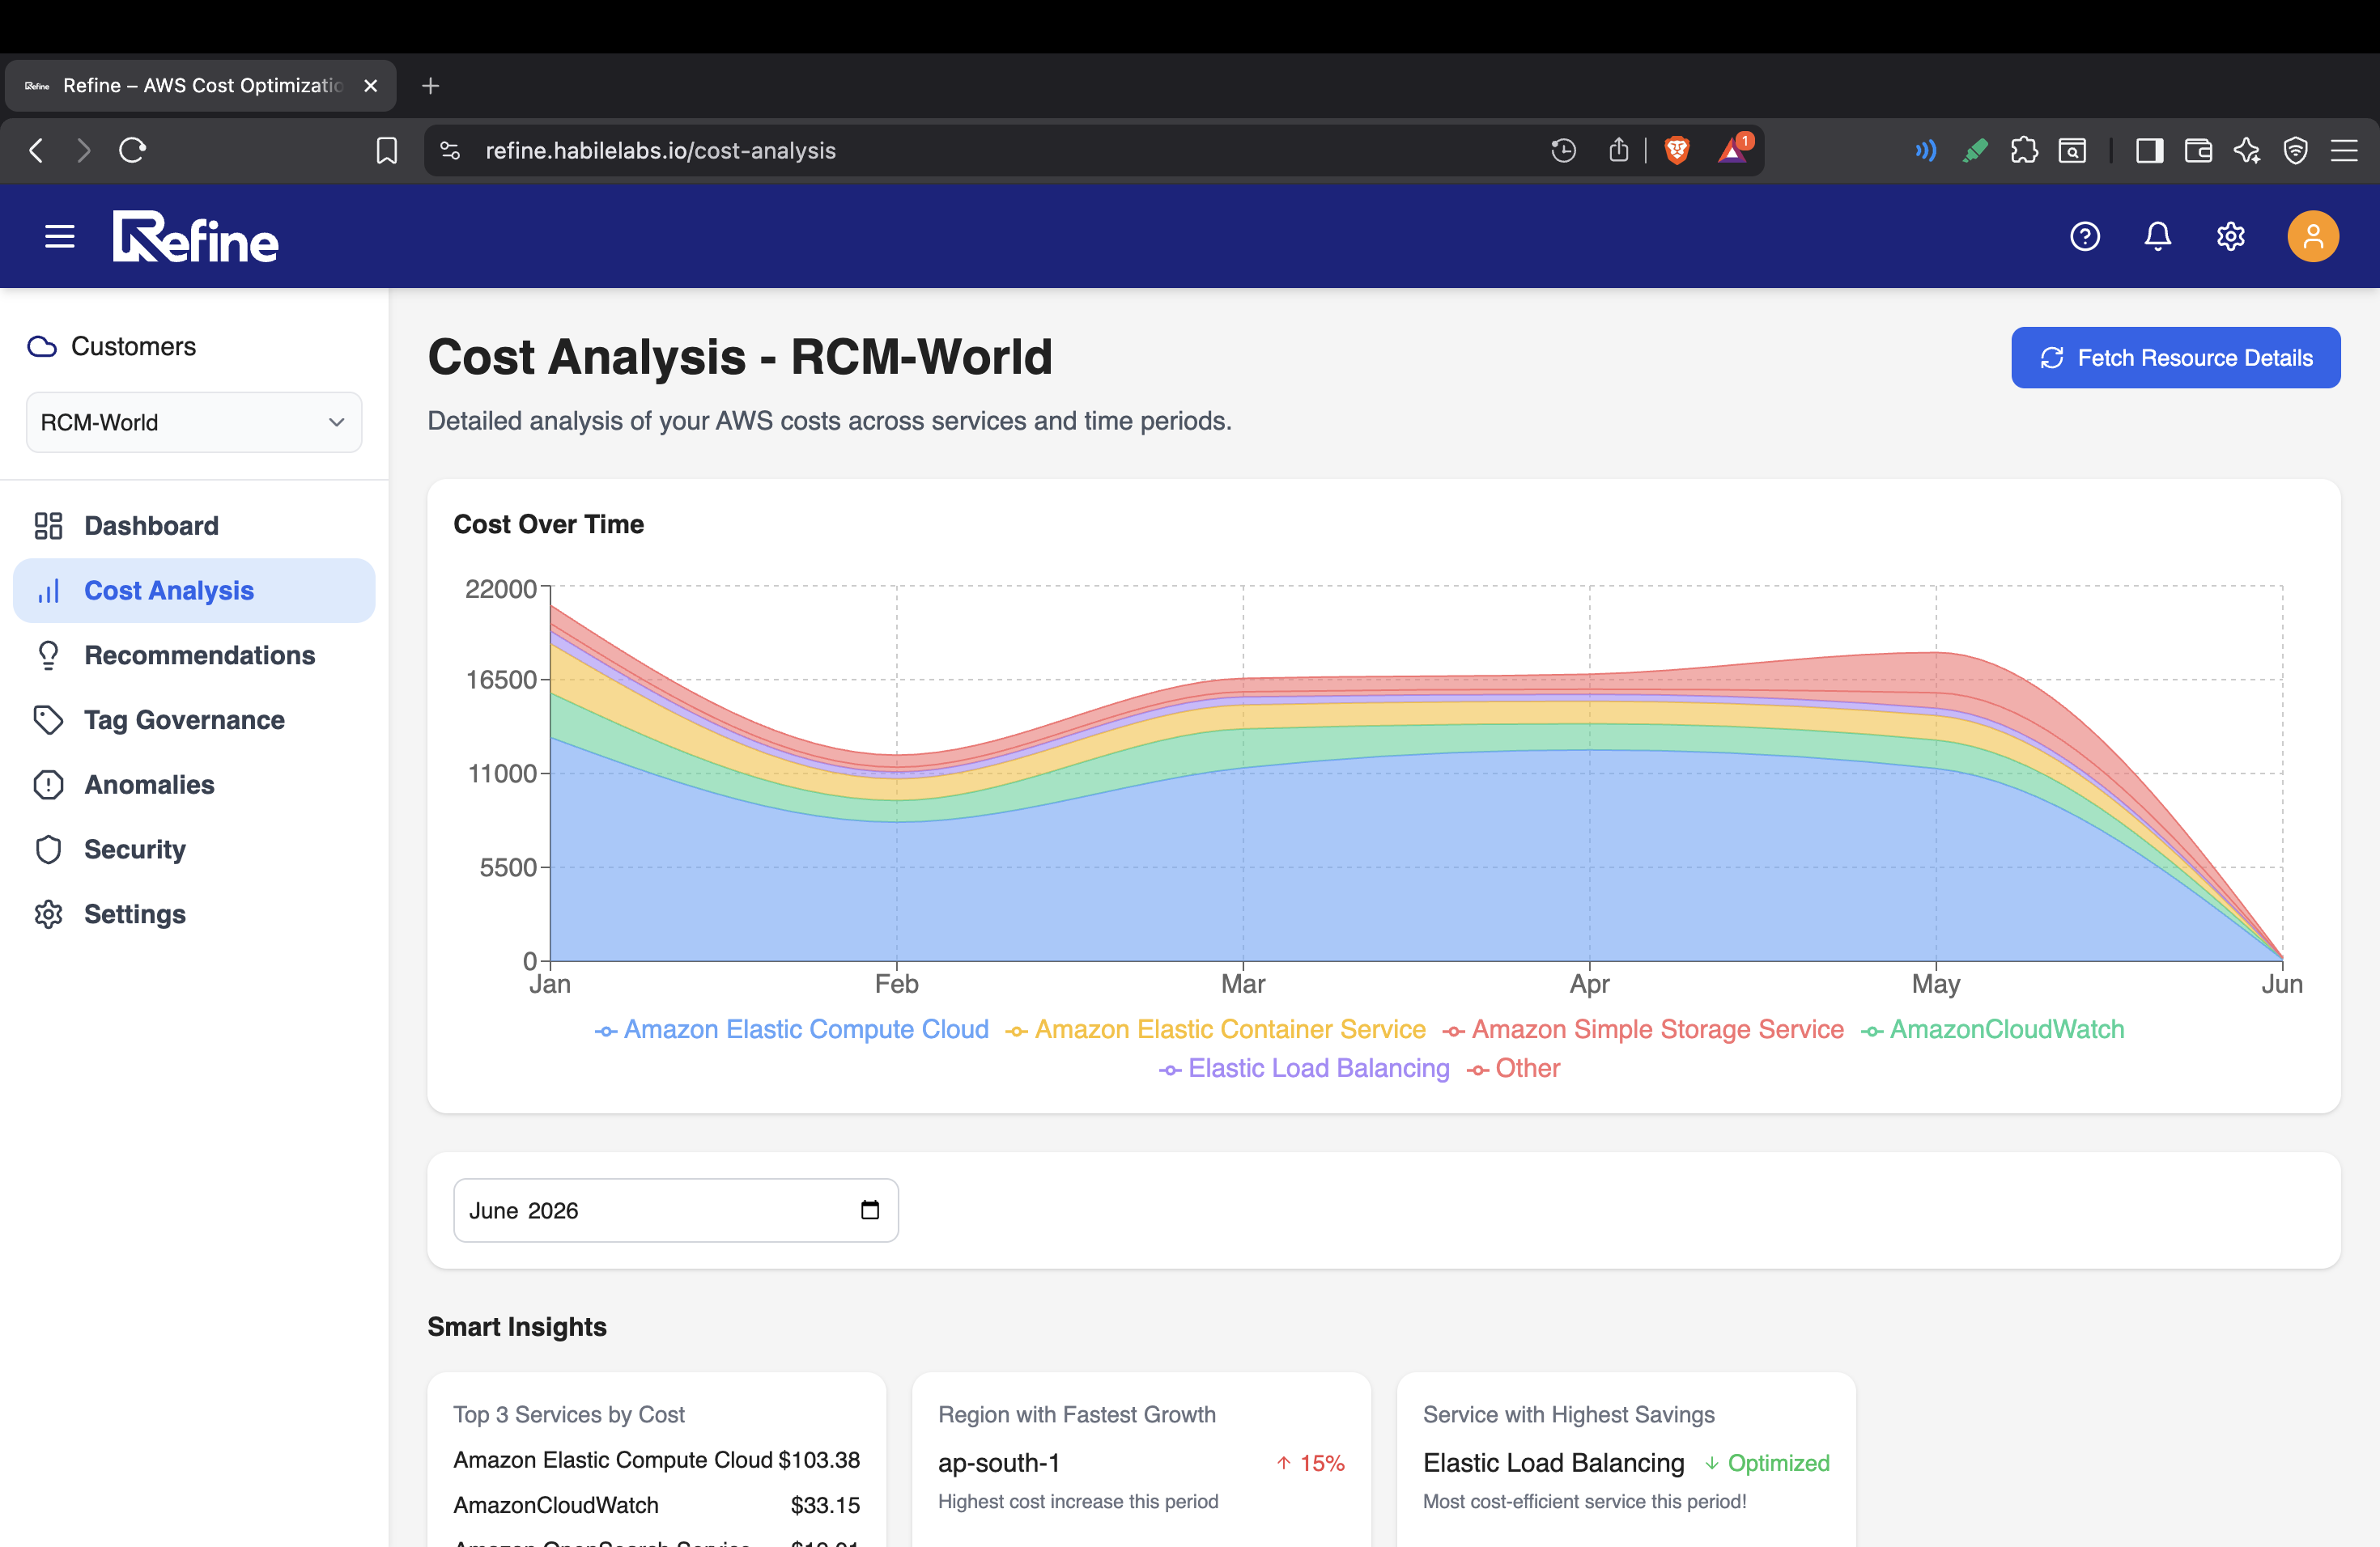This screenshot has height=1547, width=2380.
Task: Click the browser address bar URL
Action: 660,151
